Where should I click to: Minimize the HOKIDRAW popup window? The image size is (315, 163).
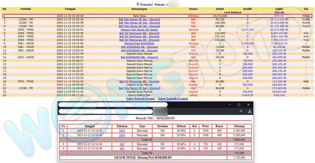[x=229, y=105]
